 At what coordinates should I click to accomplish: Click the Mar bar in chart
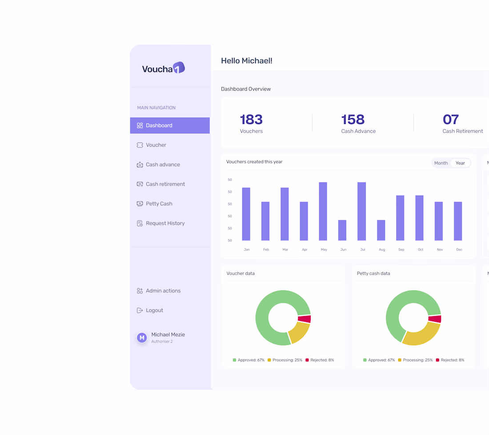coord(285,214)
